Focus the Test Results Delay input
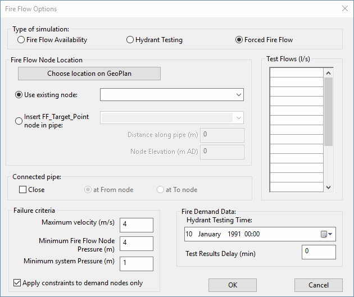Viewport: 354px width, 297px height. click(x=319, y=252)
